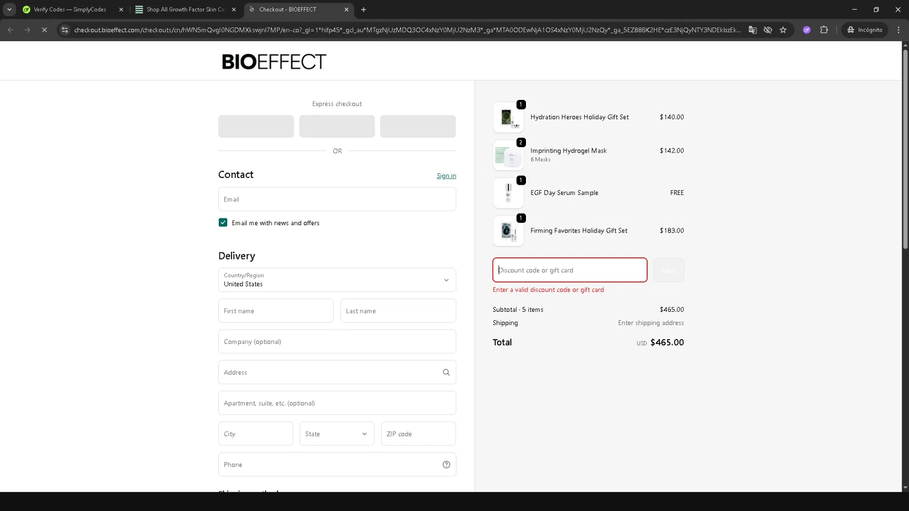Screen dimensions: 909x511
Task: Open the Country/Region dropdown
Action: pyautogui.click(x=337, y=280)
